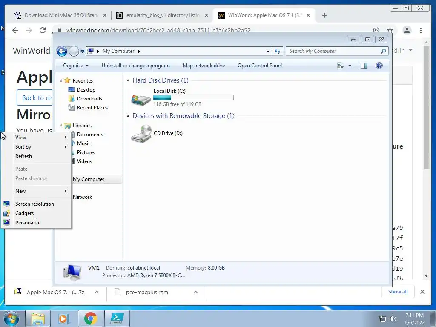Open a new Chrome tab
This screenshot has height=327, width=436.
(x=324, y=15)
